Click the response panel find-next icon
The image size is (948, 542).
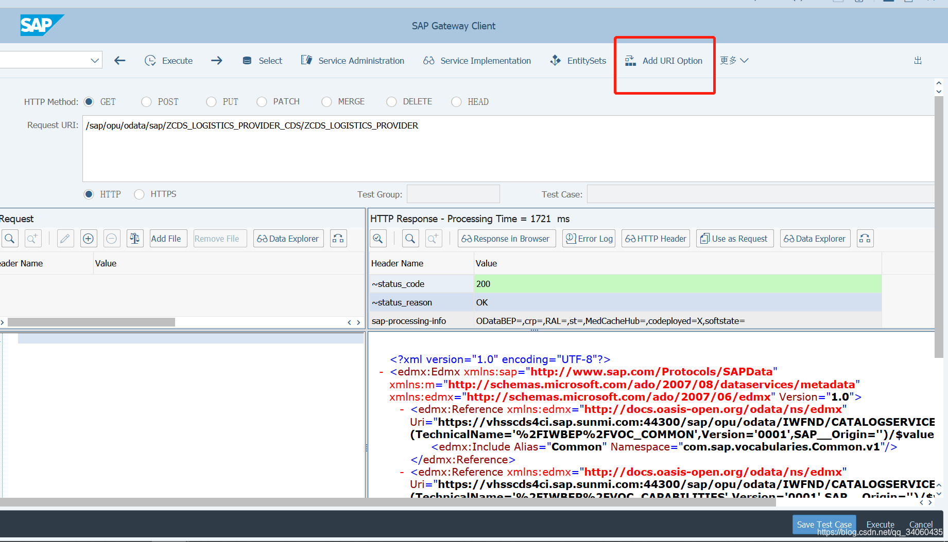pos(434,239)
